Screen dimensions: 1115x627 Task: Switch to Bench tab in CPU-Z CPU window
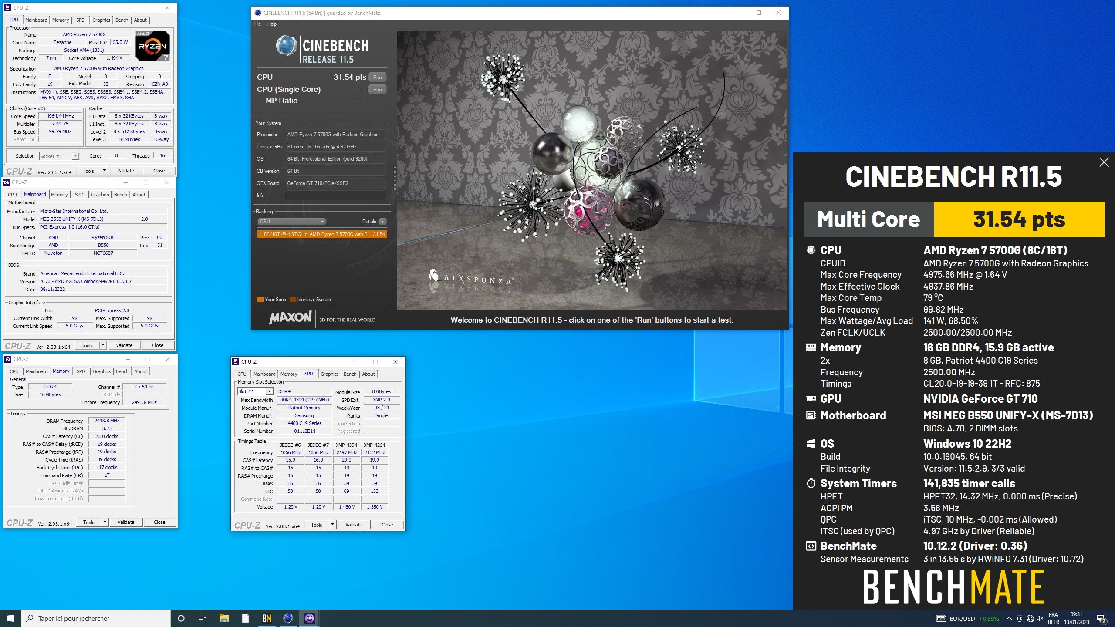coord(122,20)
